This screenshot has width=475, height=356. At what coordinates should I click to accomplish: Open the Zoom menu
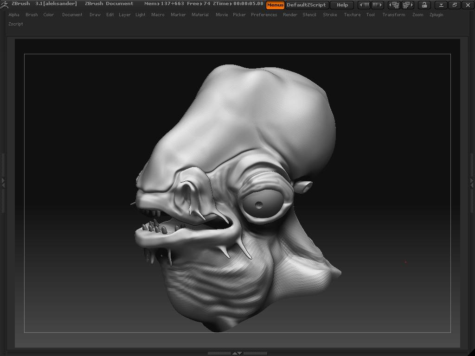[x=418, y=14]
